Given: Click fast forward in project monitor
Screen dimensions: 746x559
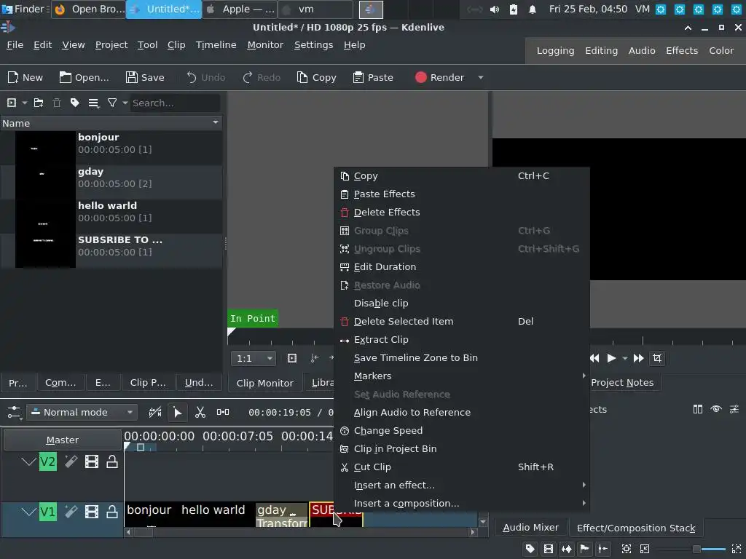Looking at the screenshot, I should (638, 358).
